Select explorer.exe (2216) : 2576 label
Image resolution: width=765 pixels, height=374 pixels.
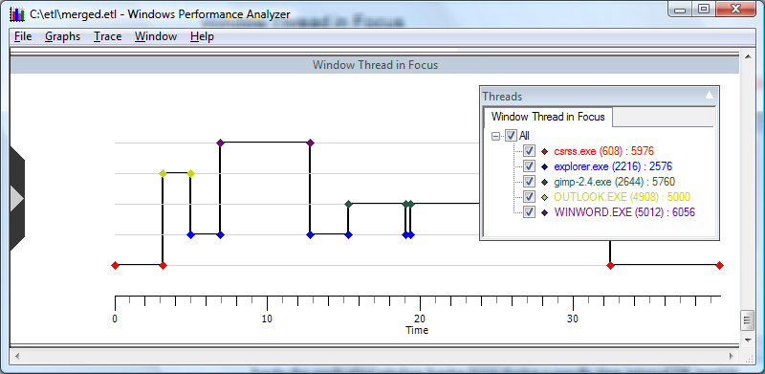pyautogui.click(x=613, y=166)
